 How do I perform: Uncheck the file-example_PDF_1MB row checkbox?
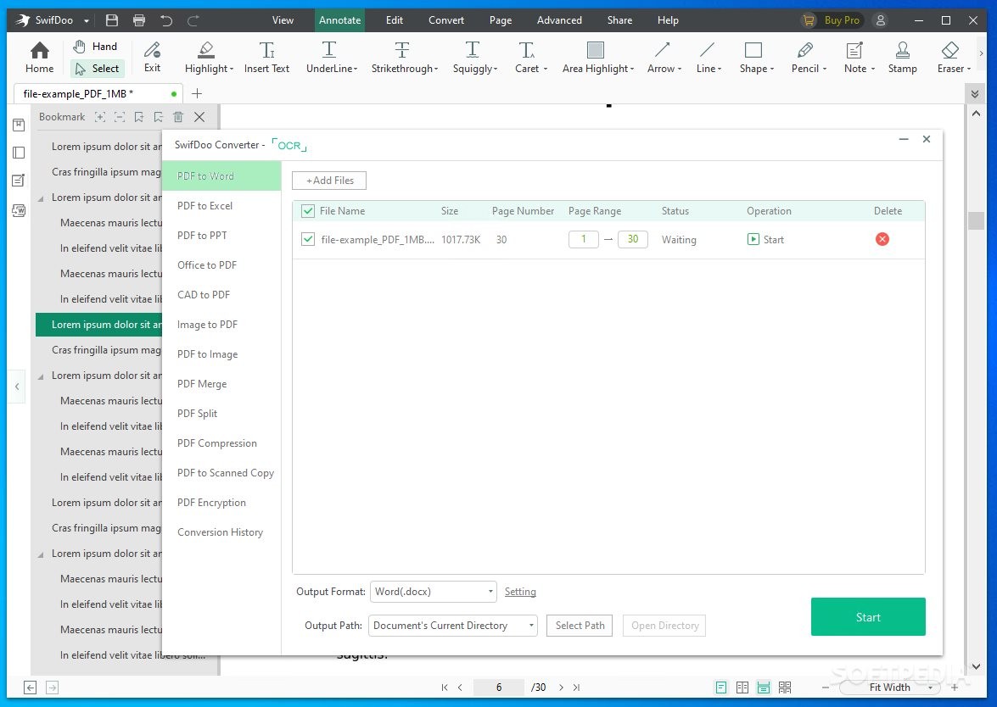coord(308,239)
